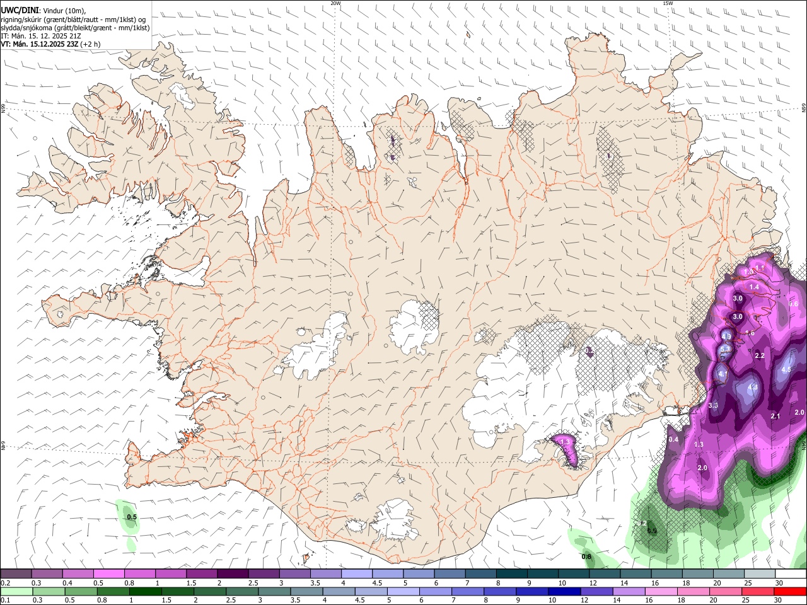This screenshot has height=605, width=807.
Task: Click the 0.6 value at the eastern edge
Action: coord(794,304)
